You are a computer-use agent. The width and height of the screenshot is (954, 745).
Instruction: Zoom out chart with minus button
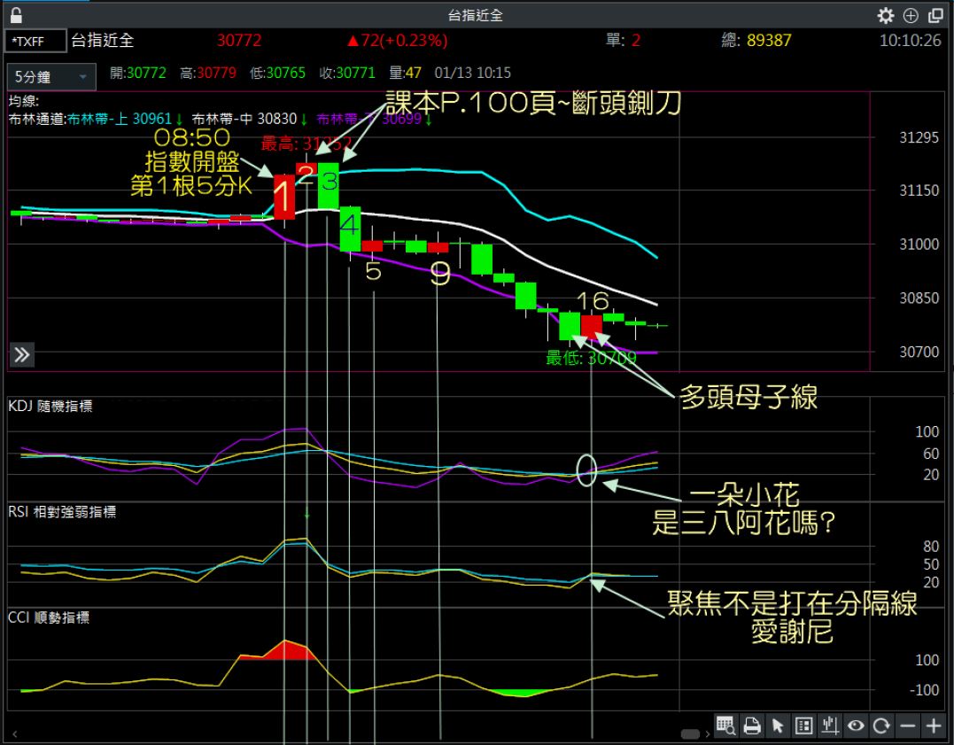click(907, 726)
